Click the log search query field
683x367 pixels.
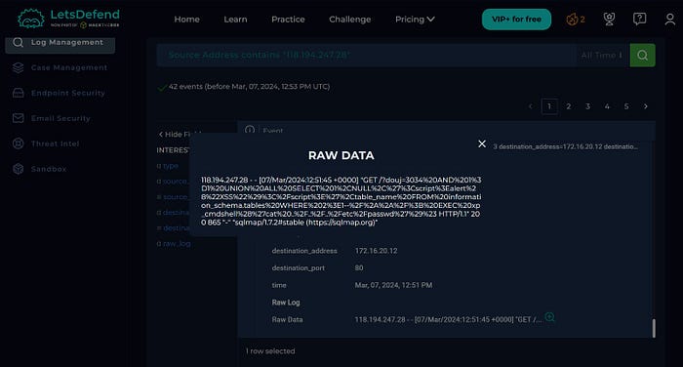point(366,55)
